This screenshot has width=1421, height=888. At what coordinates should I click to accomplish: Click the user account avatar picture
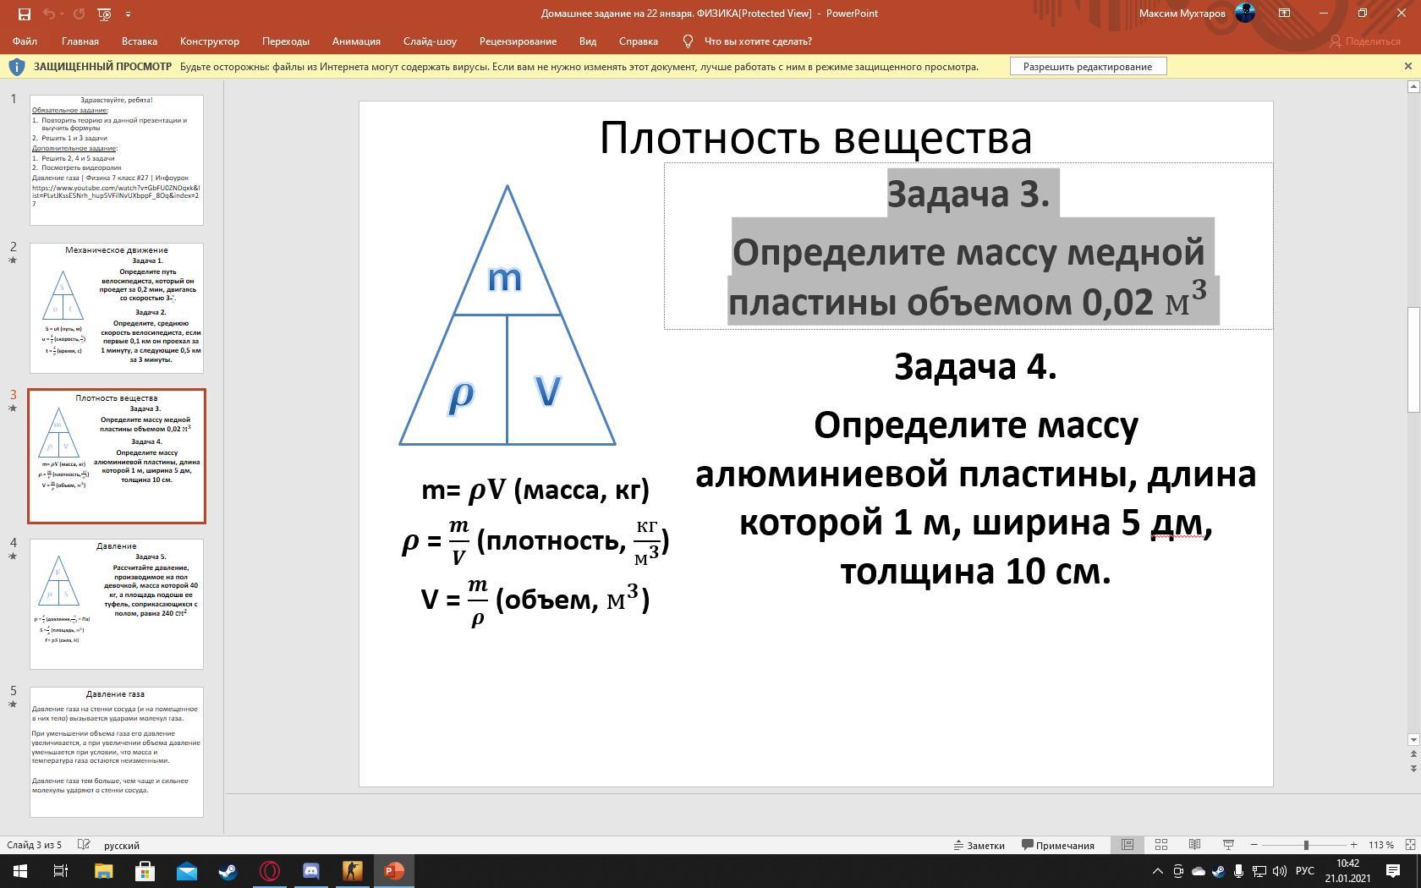(x=1245, y=13)
